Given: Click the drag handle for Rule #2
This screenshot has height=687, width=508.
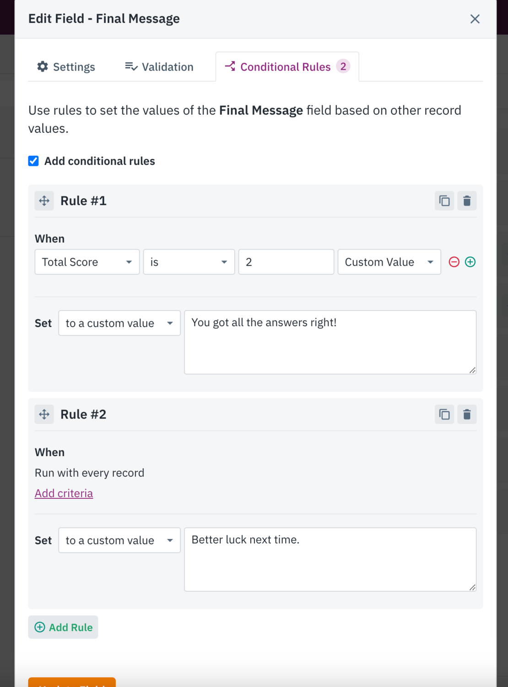Looking at the screenshot, I should pos(44,414).
